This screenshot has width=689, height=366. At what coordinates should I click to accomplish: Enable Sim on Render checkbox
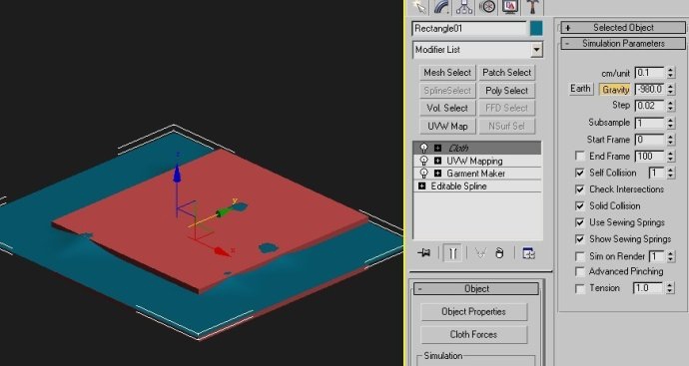[x=580, y=256]
